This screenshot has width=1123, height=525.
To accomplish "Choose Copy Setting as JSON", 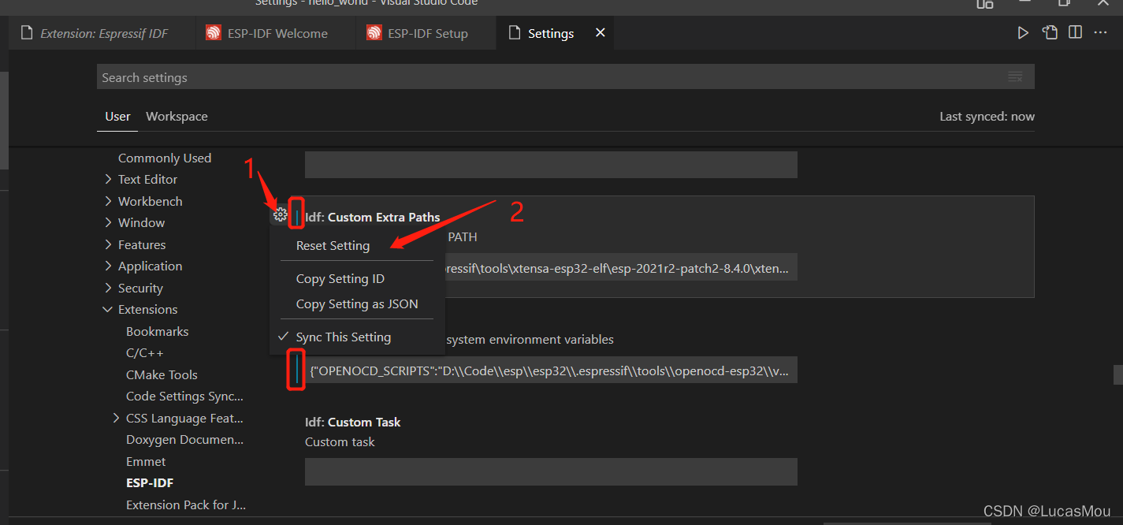I will pyautogui.click(x=358, y=304).
